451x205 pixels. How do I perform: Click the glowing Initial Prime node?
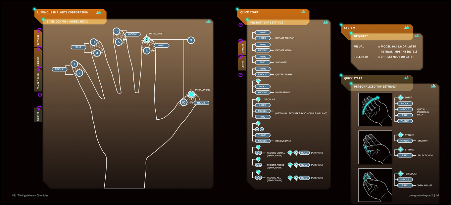click(191, 95)
